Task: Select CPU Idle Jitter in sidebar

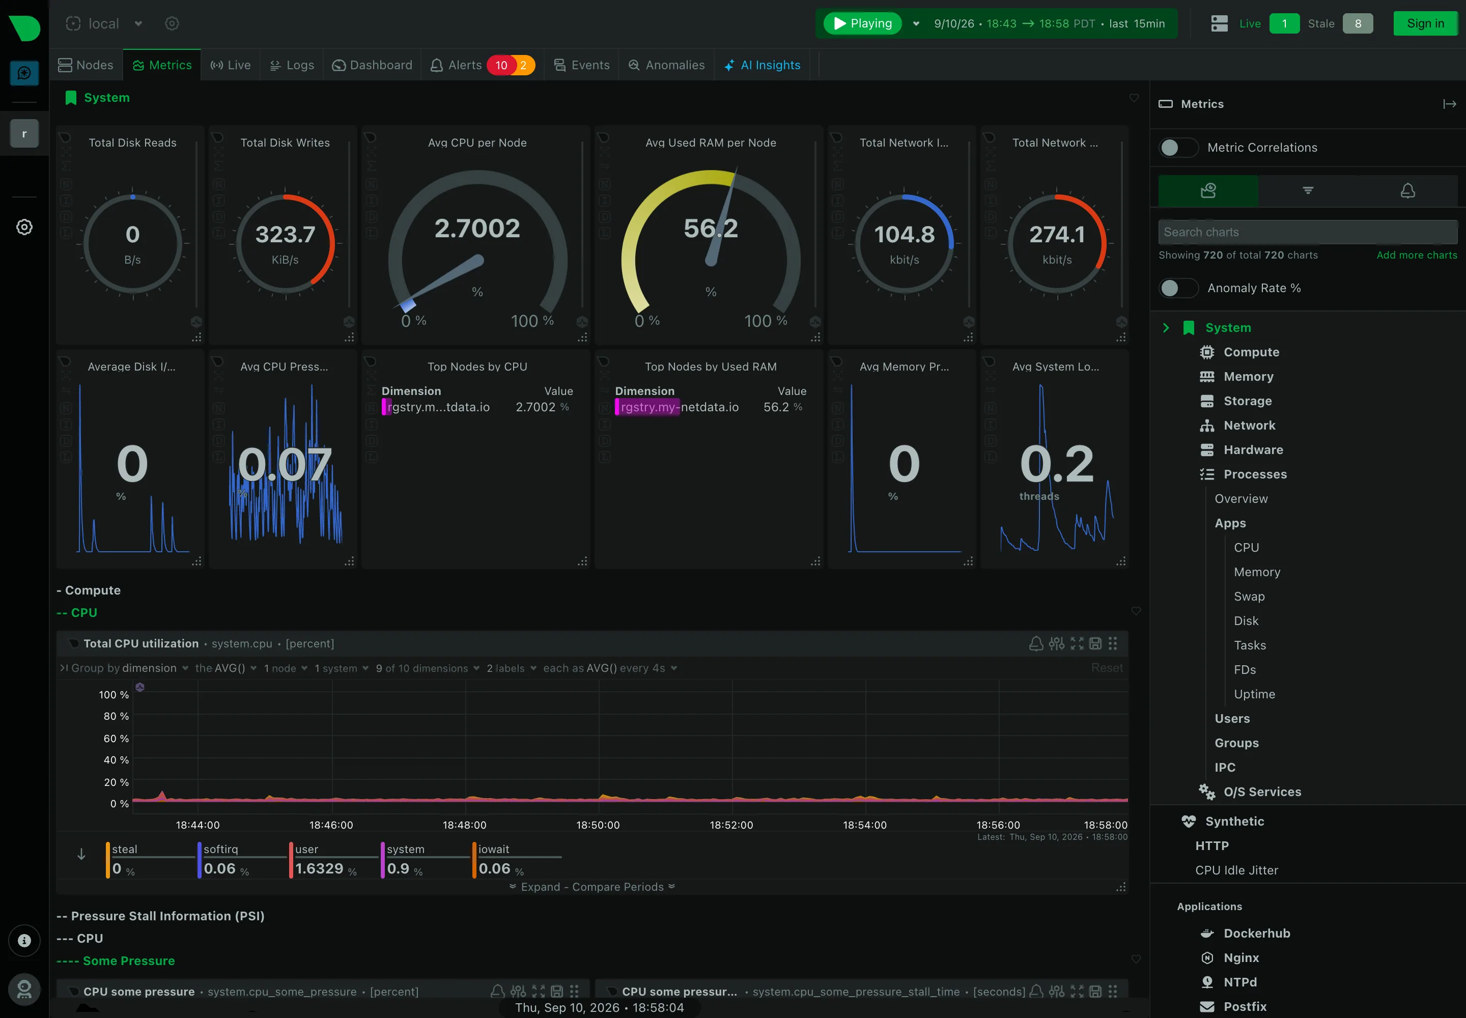Action: pos(1236,870)
